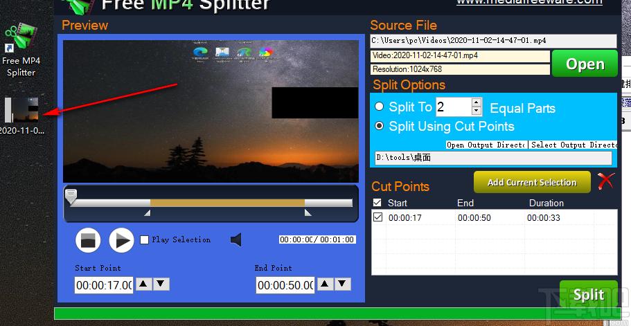The height and width of the screenshot is (326, 631).
Task: Click the source file path field
Action: point(493,41)
